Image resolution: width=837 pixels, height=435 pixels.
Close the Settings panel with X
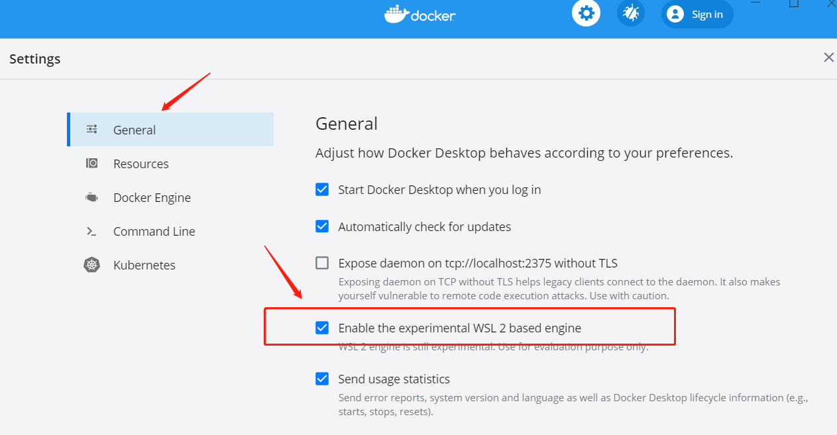(828, 58)
